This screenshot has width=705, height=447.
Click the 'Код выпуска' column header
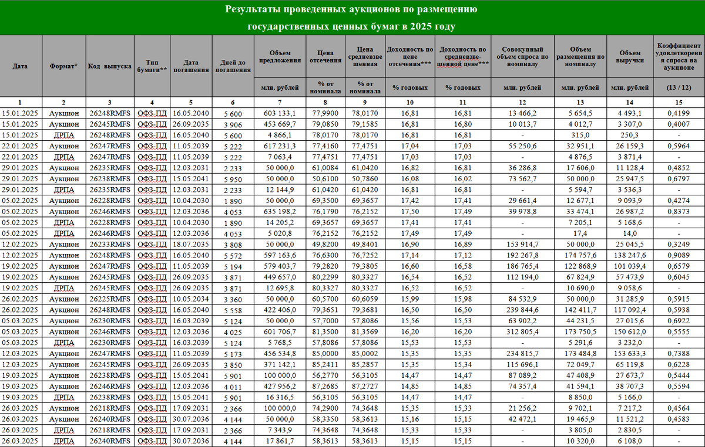pyautogui.click(x=109, y=66)
